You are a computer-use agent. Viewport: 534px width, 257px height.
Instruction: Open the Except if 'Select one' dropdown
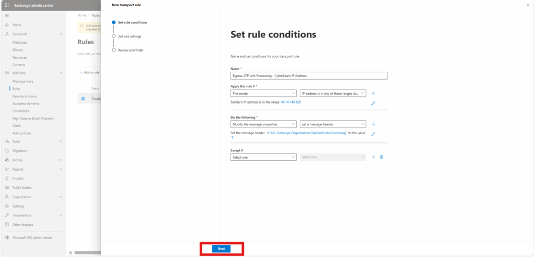click(x=263, y=157)
